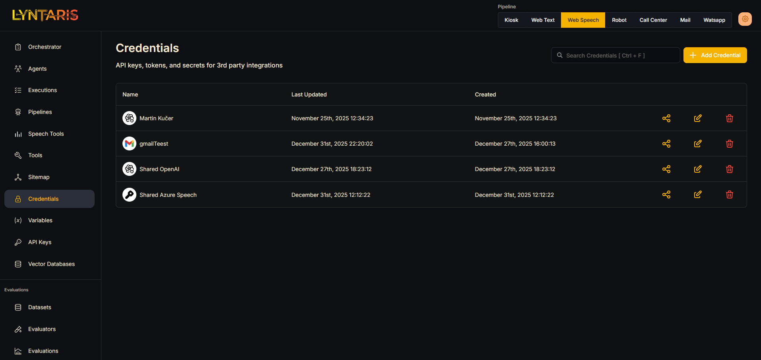The width and height of the screenshot is (761, 360).
Task: Open the API Keys page
Action: coord(40,242)
